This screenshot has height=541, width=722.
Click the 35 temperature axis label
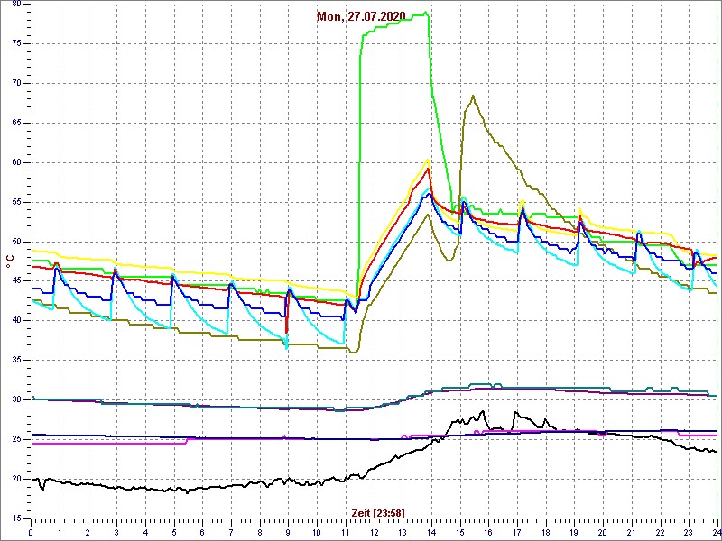pos(16,360)
